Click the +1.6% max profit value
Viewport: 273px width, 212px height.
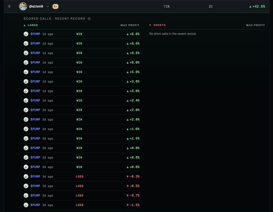(133, 129)
